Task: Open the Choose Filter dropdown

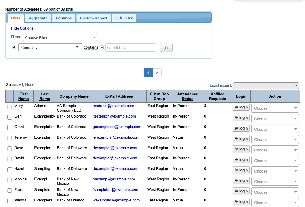Action: coord(60,37)
